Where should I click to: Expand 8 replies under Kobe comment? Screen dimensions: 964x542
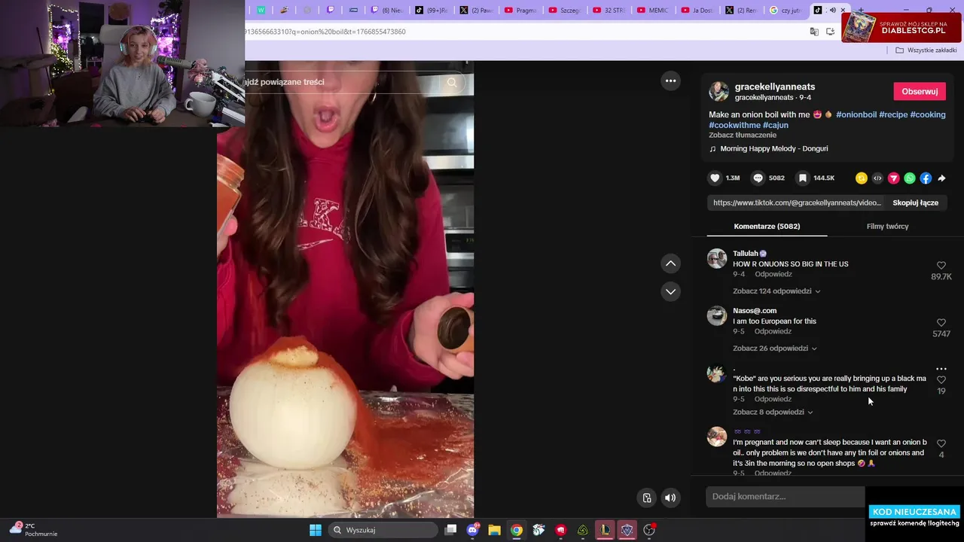click(x=773, y=413)
